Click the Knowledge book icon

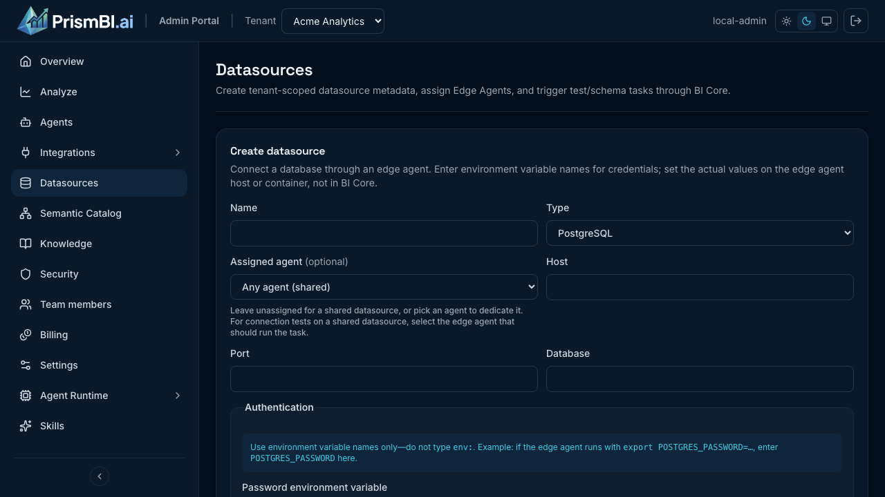click(26, 244)
